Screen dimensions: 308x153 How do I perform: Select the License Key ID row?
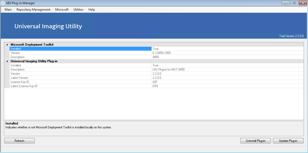[x=80, y=82]
